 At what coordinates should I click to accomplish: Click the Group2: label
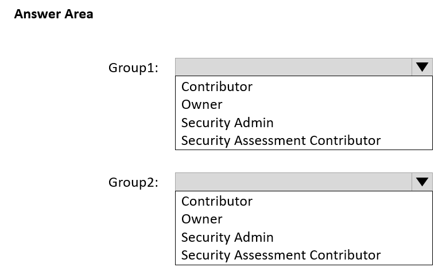(133, 182)
